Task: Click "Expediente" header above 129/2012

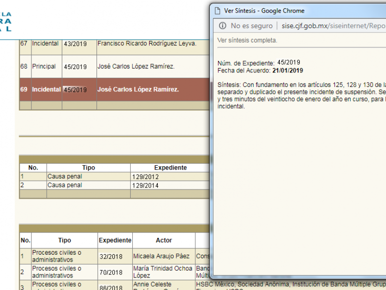Action: point(170,168)
